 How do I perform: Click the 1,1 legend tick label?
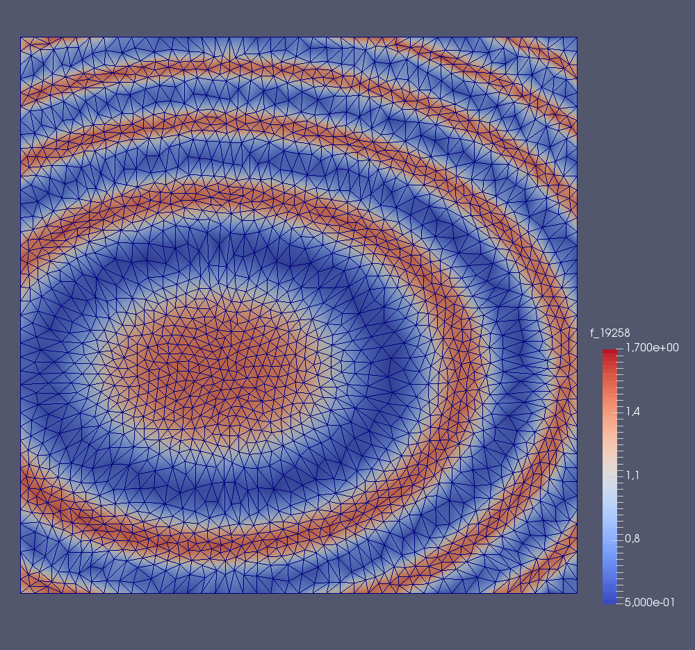pos(632,476)
